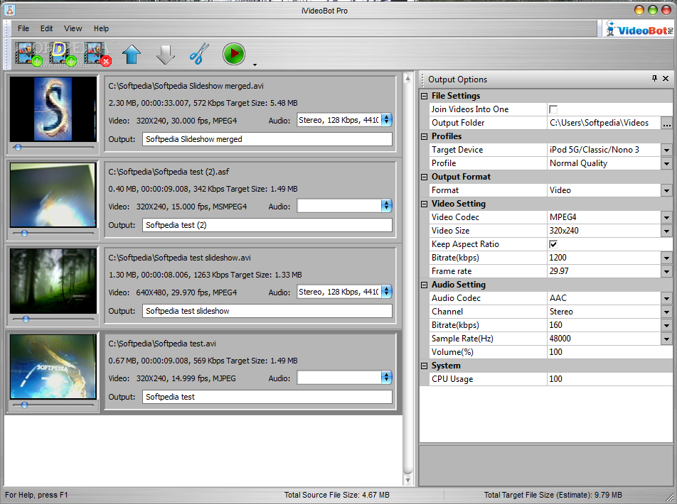Open the Format dropdown
This screenshot has height=504, width=677.
[x=666, y=190]
